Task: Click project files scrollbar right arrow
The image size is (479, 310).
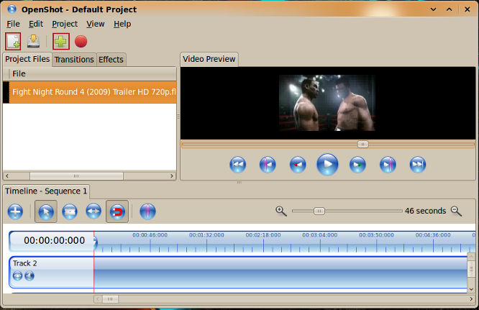Action: 172,176
